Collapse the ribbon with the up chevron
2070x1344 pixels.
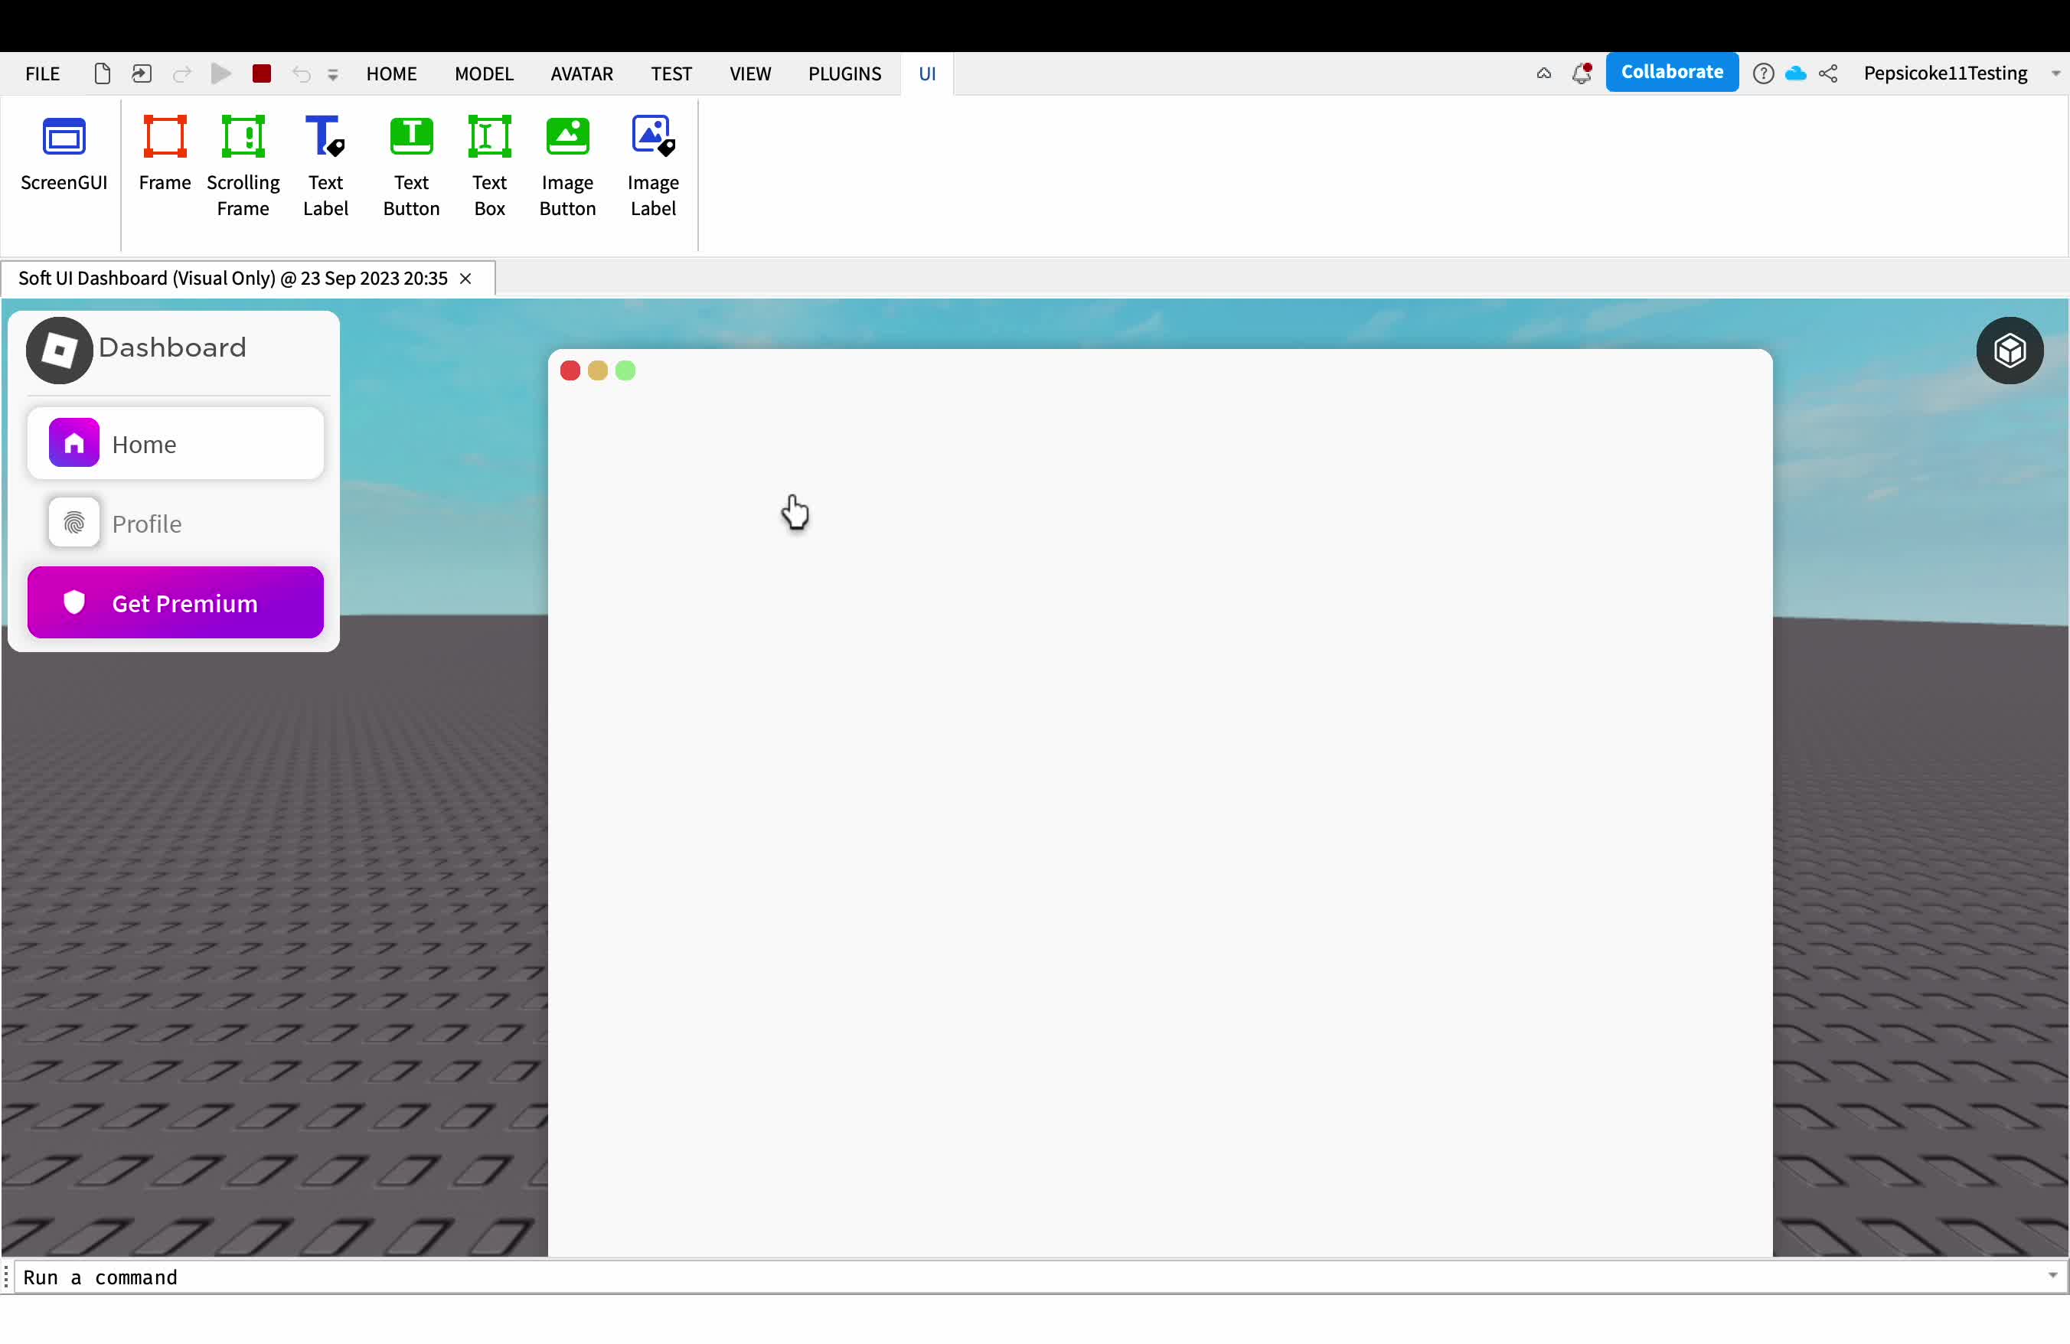(1543, 74)
